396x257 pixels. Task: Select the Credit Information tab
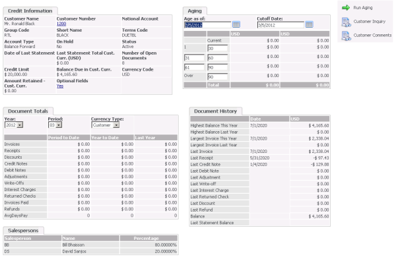point(30,11)
